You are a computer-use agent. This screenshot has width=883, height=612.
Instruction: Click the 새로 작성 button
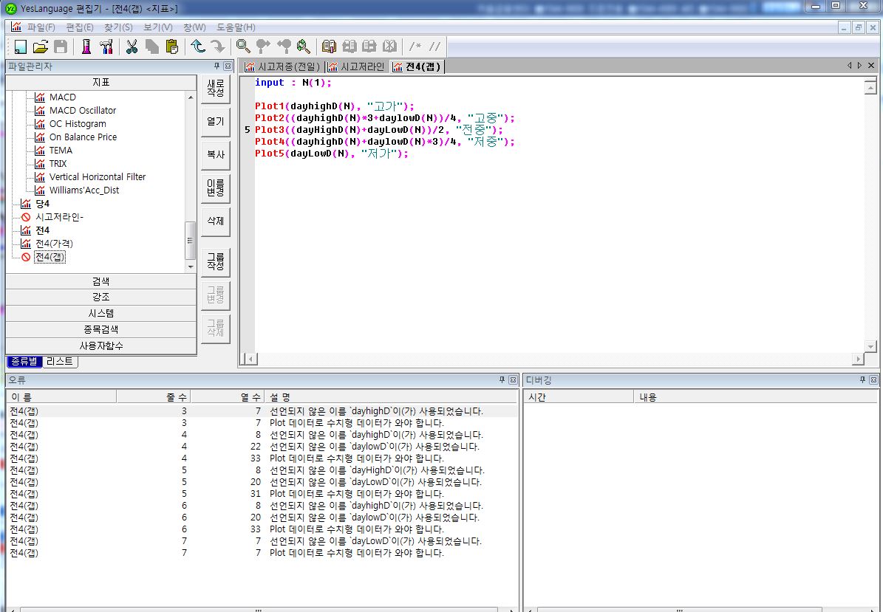216,89
